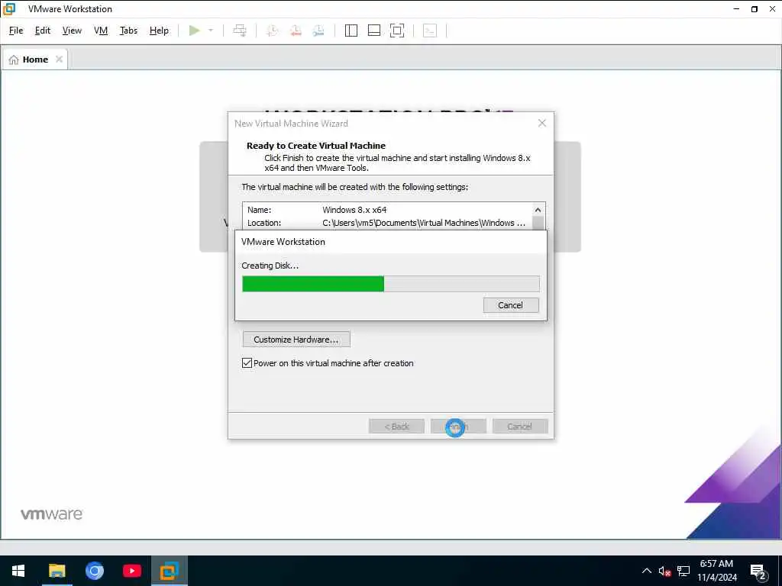Screen dimensions: 782x586
Task: Click the wizard Back button
Action: pos(396,427)
